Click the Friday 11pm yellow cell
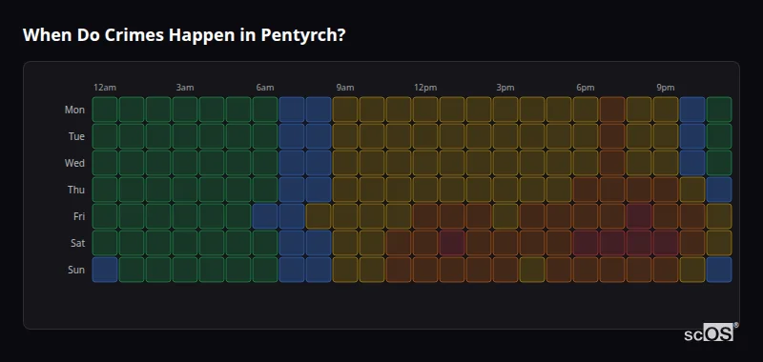 [x=719, y=215]
